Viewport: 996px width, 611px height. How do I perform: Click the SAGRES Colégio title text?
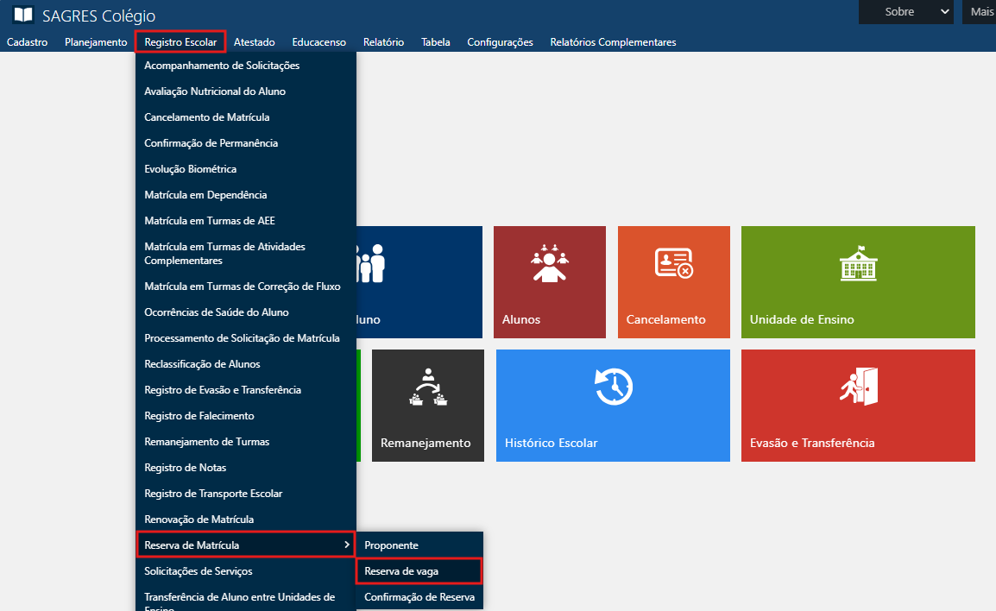[99, 16]
